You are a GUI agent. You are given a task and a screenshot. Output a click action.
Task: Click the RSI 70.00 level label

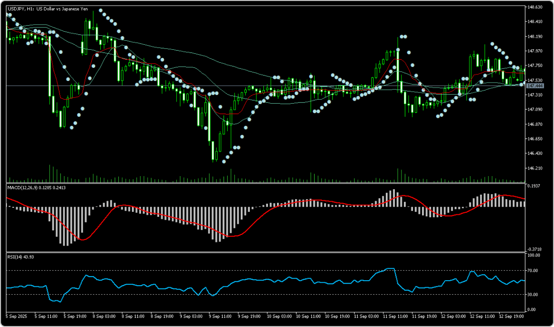(x=533, y=271)
